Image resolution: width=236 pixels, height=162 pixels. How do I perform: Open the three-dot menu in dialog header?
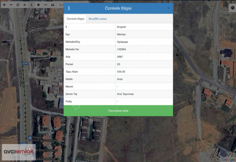click(x=69, y=8)
